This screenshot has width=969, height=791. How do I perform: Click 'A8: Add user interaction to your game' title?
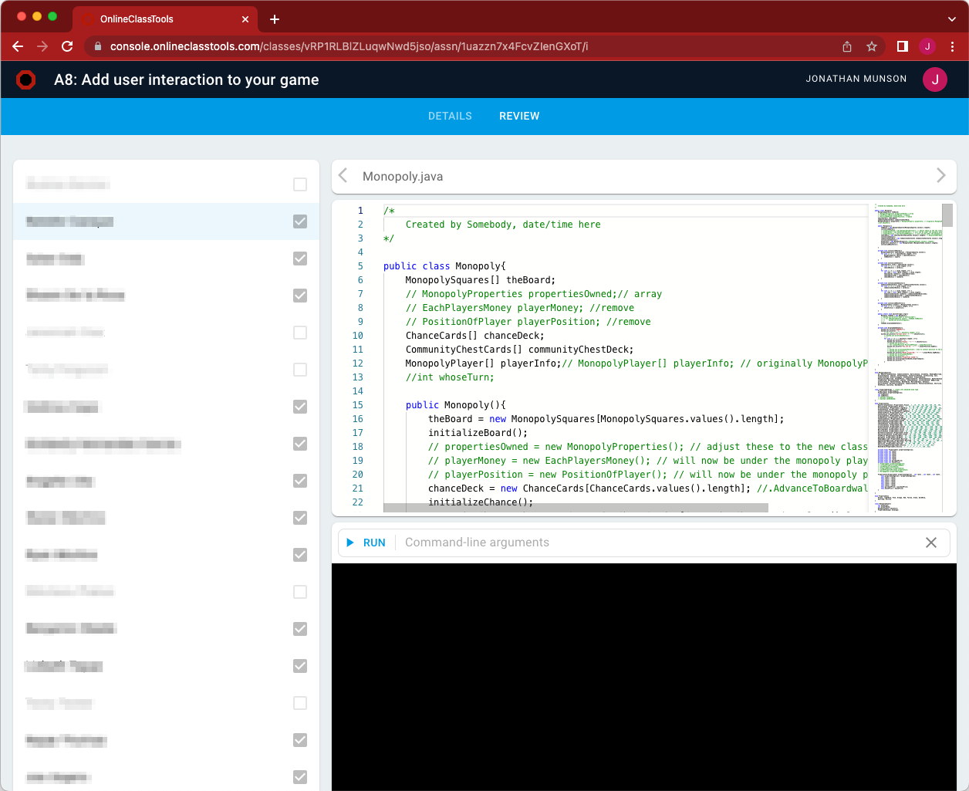187,79
